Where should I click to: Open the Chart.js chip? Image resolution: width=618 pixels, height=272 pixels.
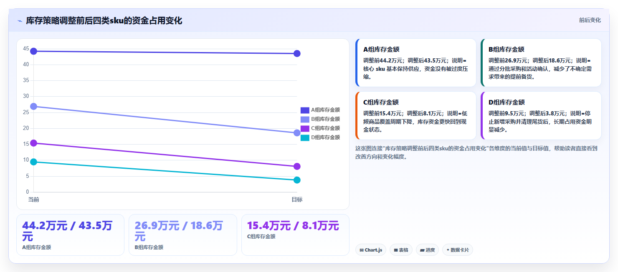point(371,250)
